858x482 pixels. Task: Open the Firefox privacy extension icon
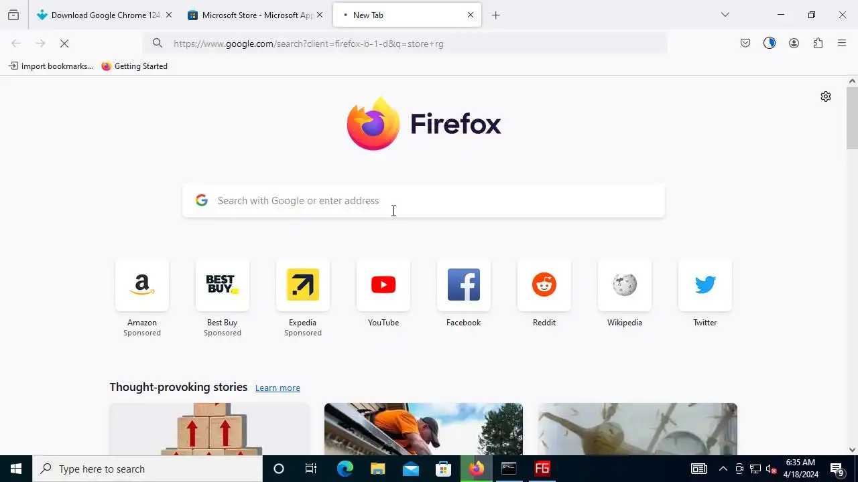pos(770,44)
